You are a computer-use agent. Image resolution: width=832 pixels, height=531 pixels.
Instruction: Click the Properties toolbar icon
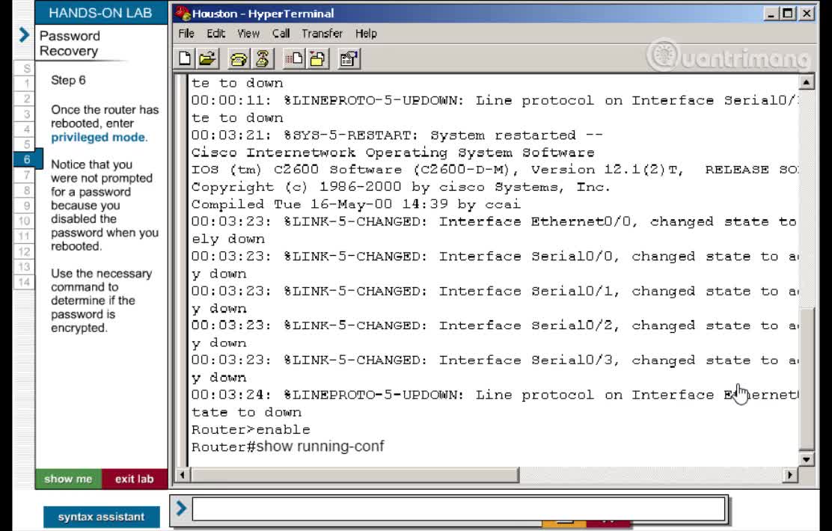pyautogui.click(x=349, y=58)
